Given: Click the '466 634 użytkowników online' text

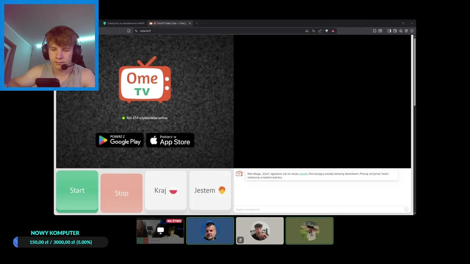Looking at the screenshot, I should pyautogui.click(x=147, y=118).
